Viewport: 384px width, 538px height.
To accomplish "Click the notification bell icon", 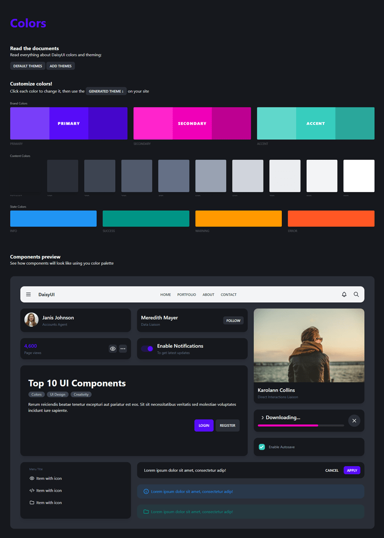I will 344,294.
